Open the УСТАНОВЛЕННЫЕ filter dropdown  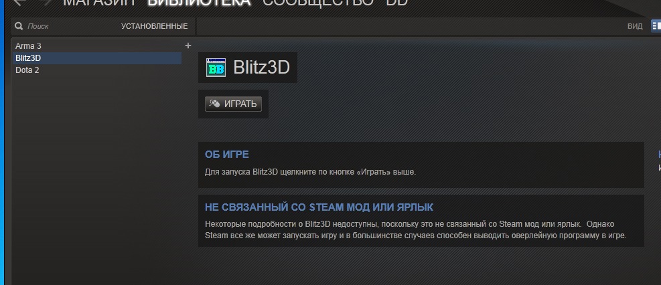pyautogui.click(x=154, y=26)
